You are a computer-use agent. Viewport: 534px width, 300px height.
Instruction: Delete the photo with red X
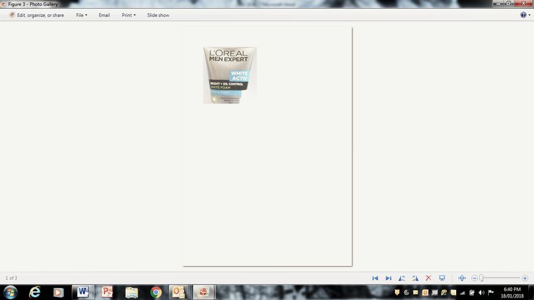[428, 278]
